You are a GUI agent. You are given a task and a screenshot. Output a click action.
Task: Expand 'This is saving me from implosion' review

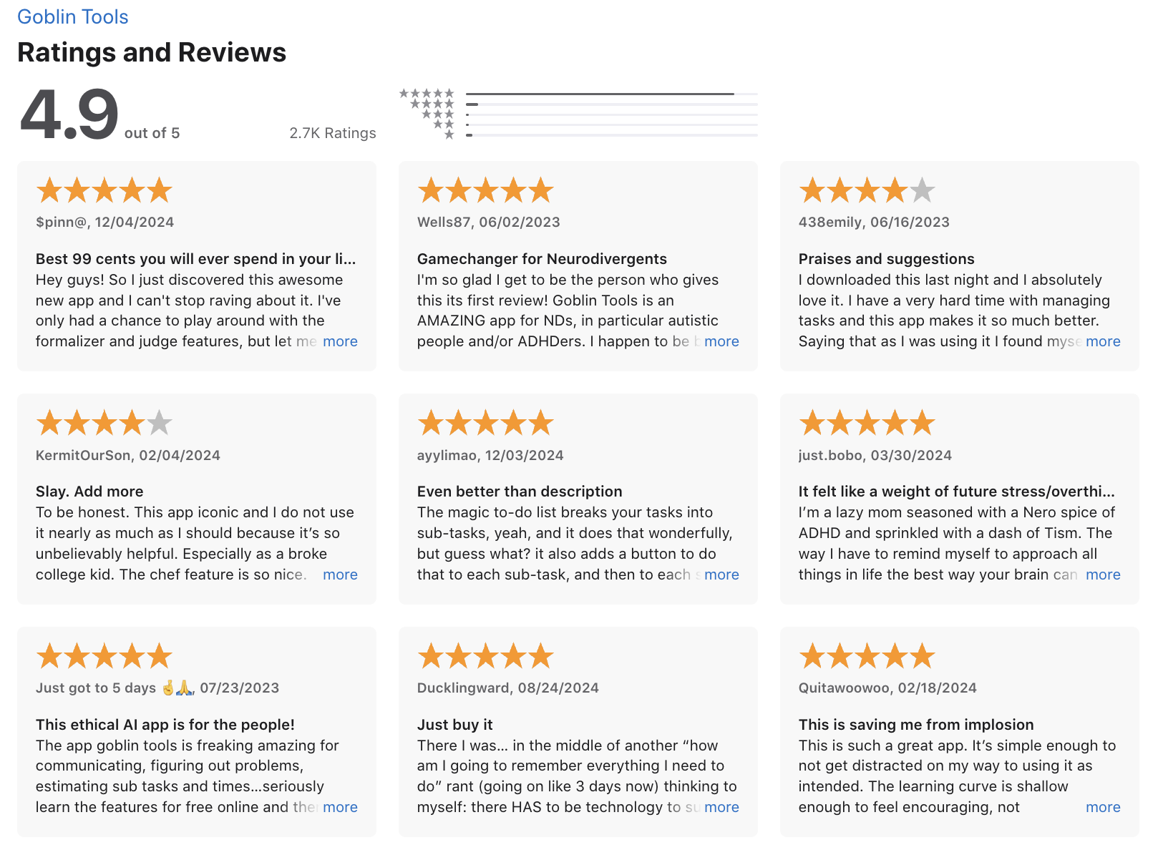click(1103, 808)
